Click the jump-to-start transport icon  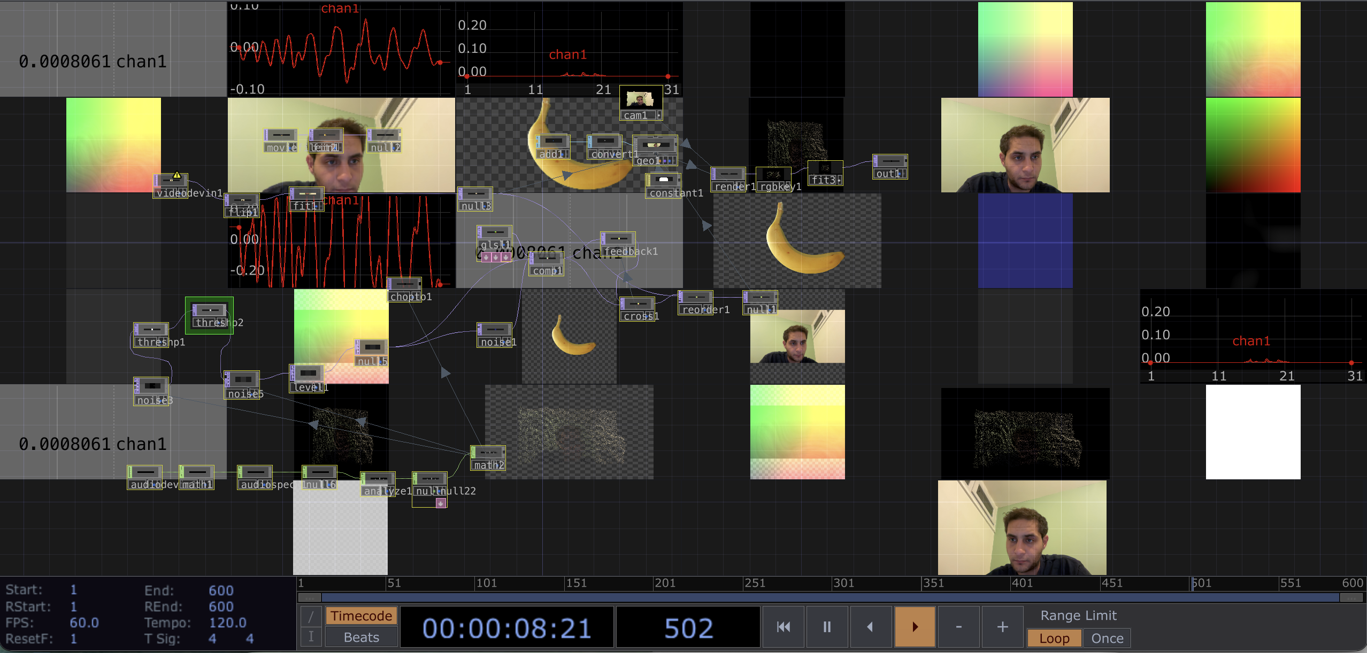(783, 626)
